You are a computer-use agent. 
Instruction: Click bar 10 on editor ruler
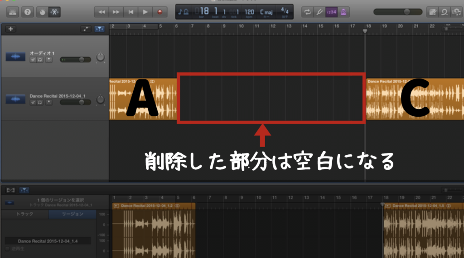258,198
